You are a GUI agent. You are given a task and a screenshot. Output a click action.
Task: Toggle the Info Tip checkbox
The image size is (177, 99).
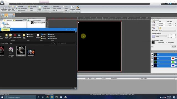point(52,10)
